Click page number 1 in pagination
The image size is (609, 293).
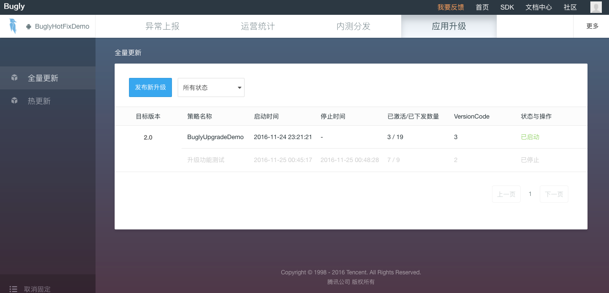[x=530, y=194]
